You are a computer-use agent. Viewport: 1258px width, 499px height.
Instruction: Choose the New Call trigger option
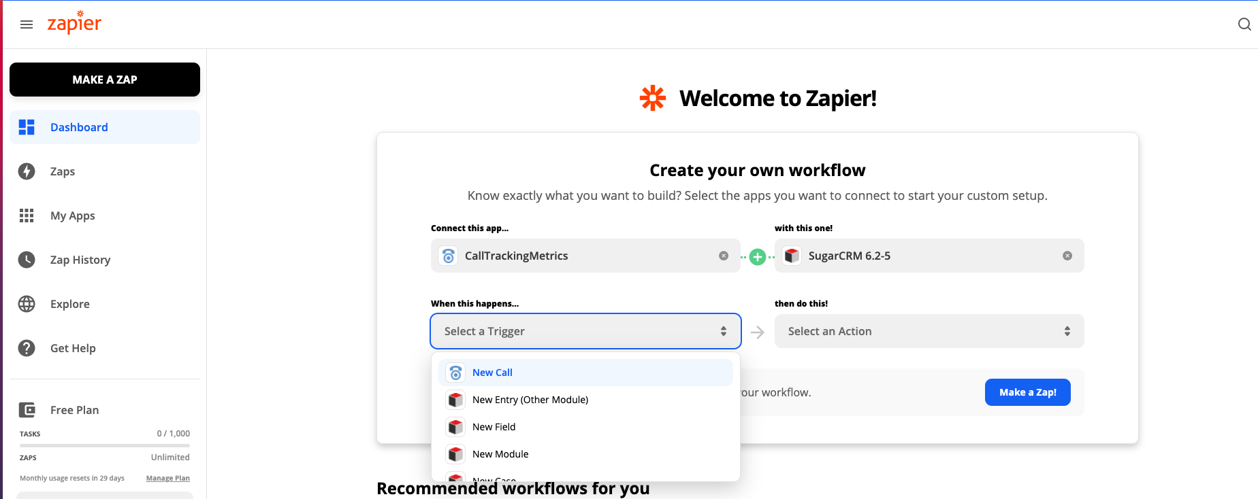click(585, 373)
